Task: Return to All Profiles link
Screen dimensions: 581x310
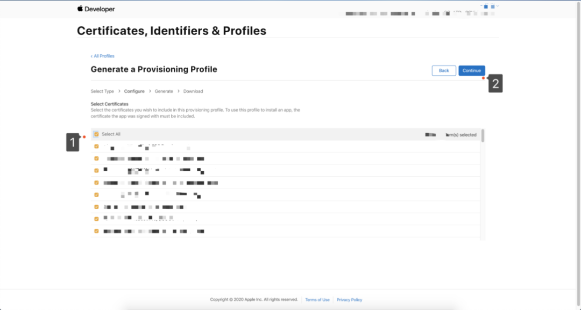Action: point(104,56)
